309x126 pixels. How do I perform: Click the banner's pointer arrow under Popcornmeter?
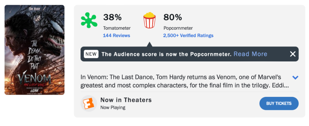pos(149,44)
